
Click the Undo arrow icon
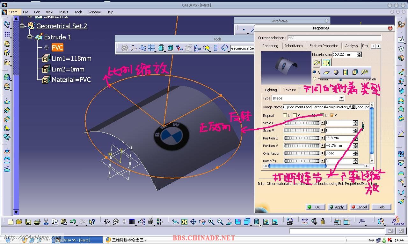pos(73,222)
